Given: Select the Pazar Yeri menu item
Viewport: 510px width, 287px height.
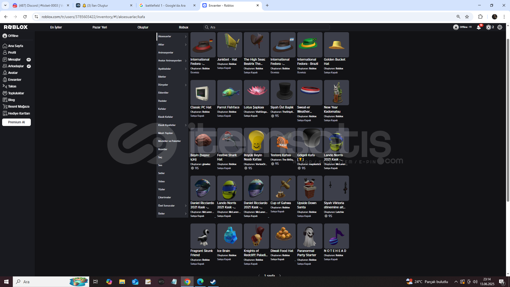Looking at the screenshot, I should 100,27.
